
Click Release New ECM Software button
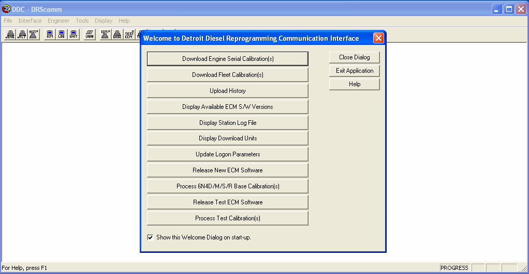pyautogui.click(x=228, y=170)
